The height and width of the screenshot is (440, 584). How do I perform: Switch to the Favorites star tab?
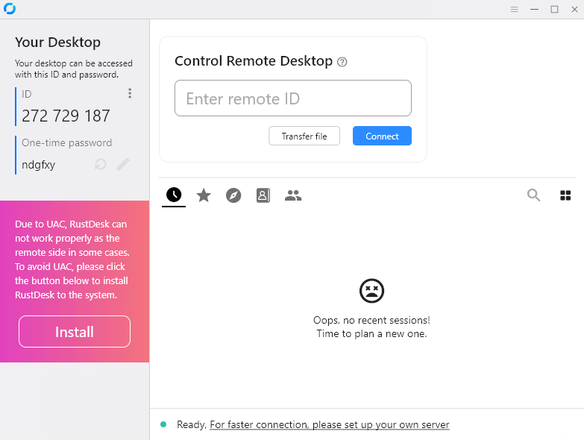click(x=204, y=195)
